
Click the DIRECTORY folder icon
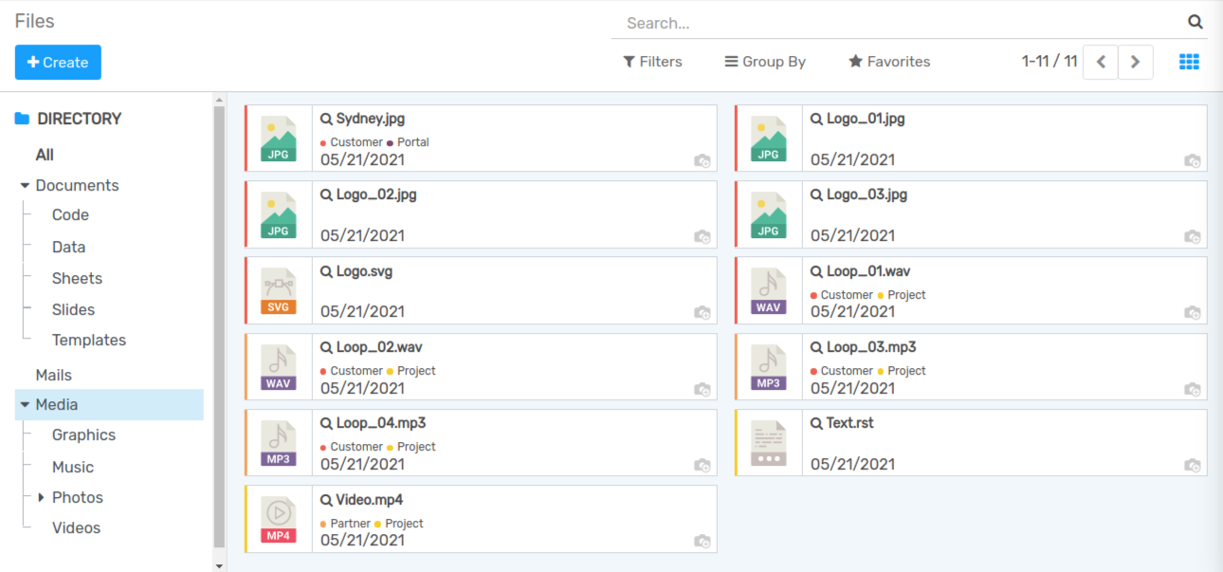pos(23,119)
